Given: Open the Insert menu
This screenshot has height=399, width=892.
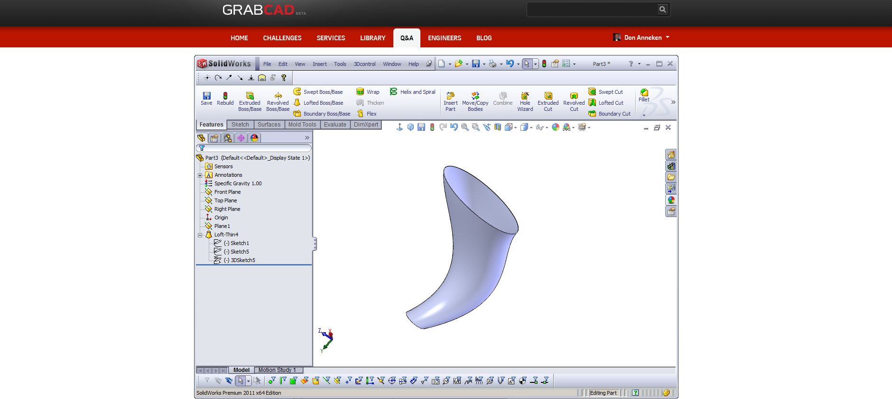Looking at the screenshot, I should [319, 64].
